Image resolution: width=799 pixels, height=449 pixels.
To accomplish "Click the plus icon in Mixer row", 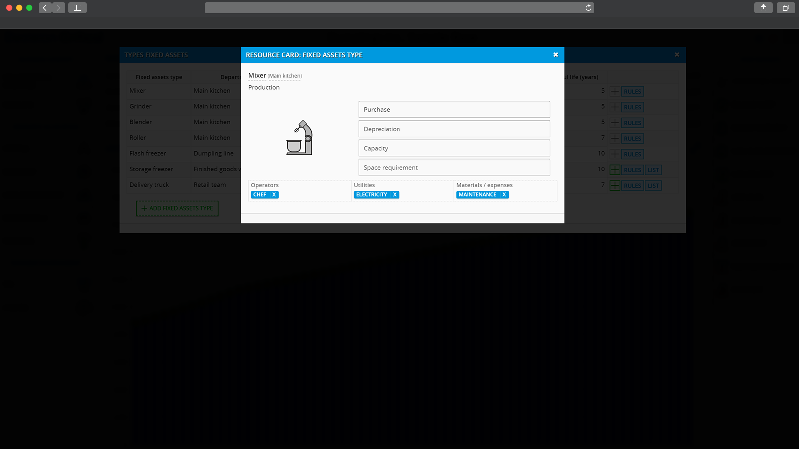I will tap(615, 91).
